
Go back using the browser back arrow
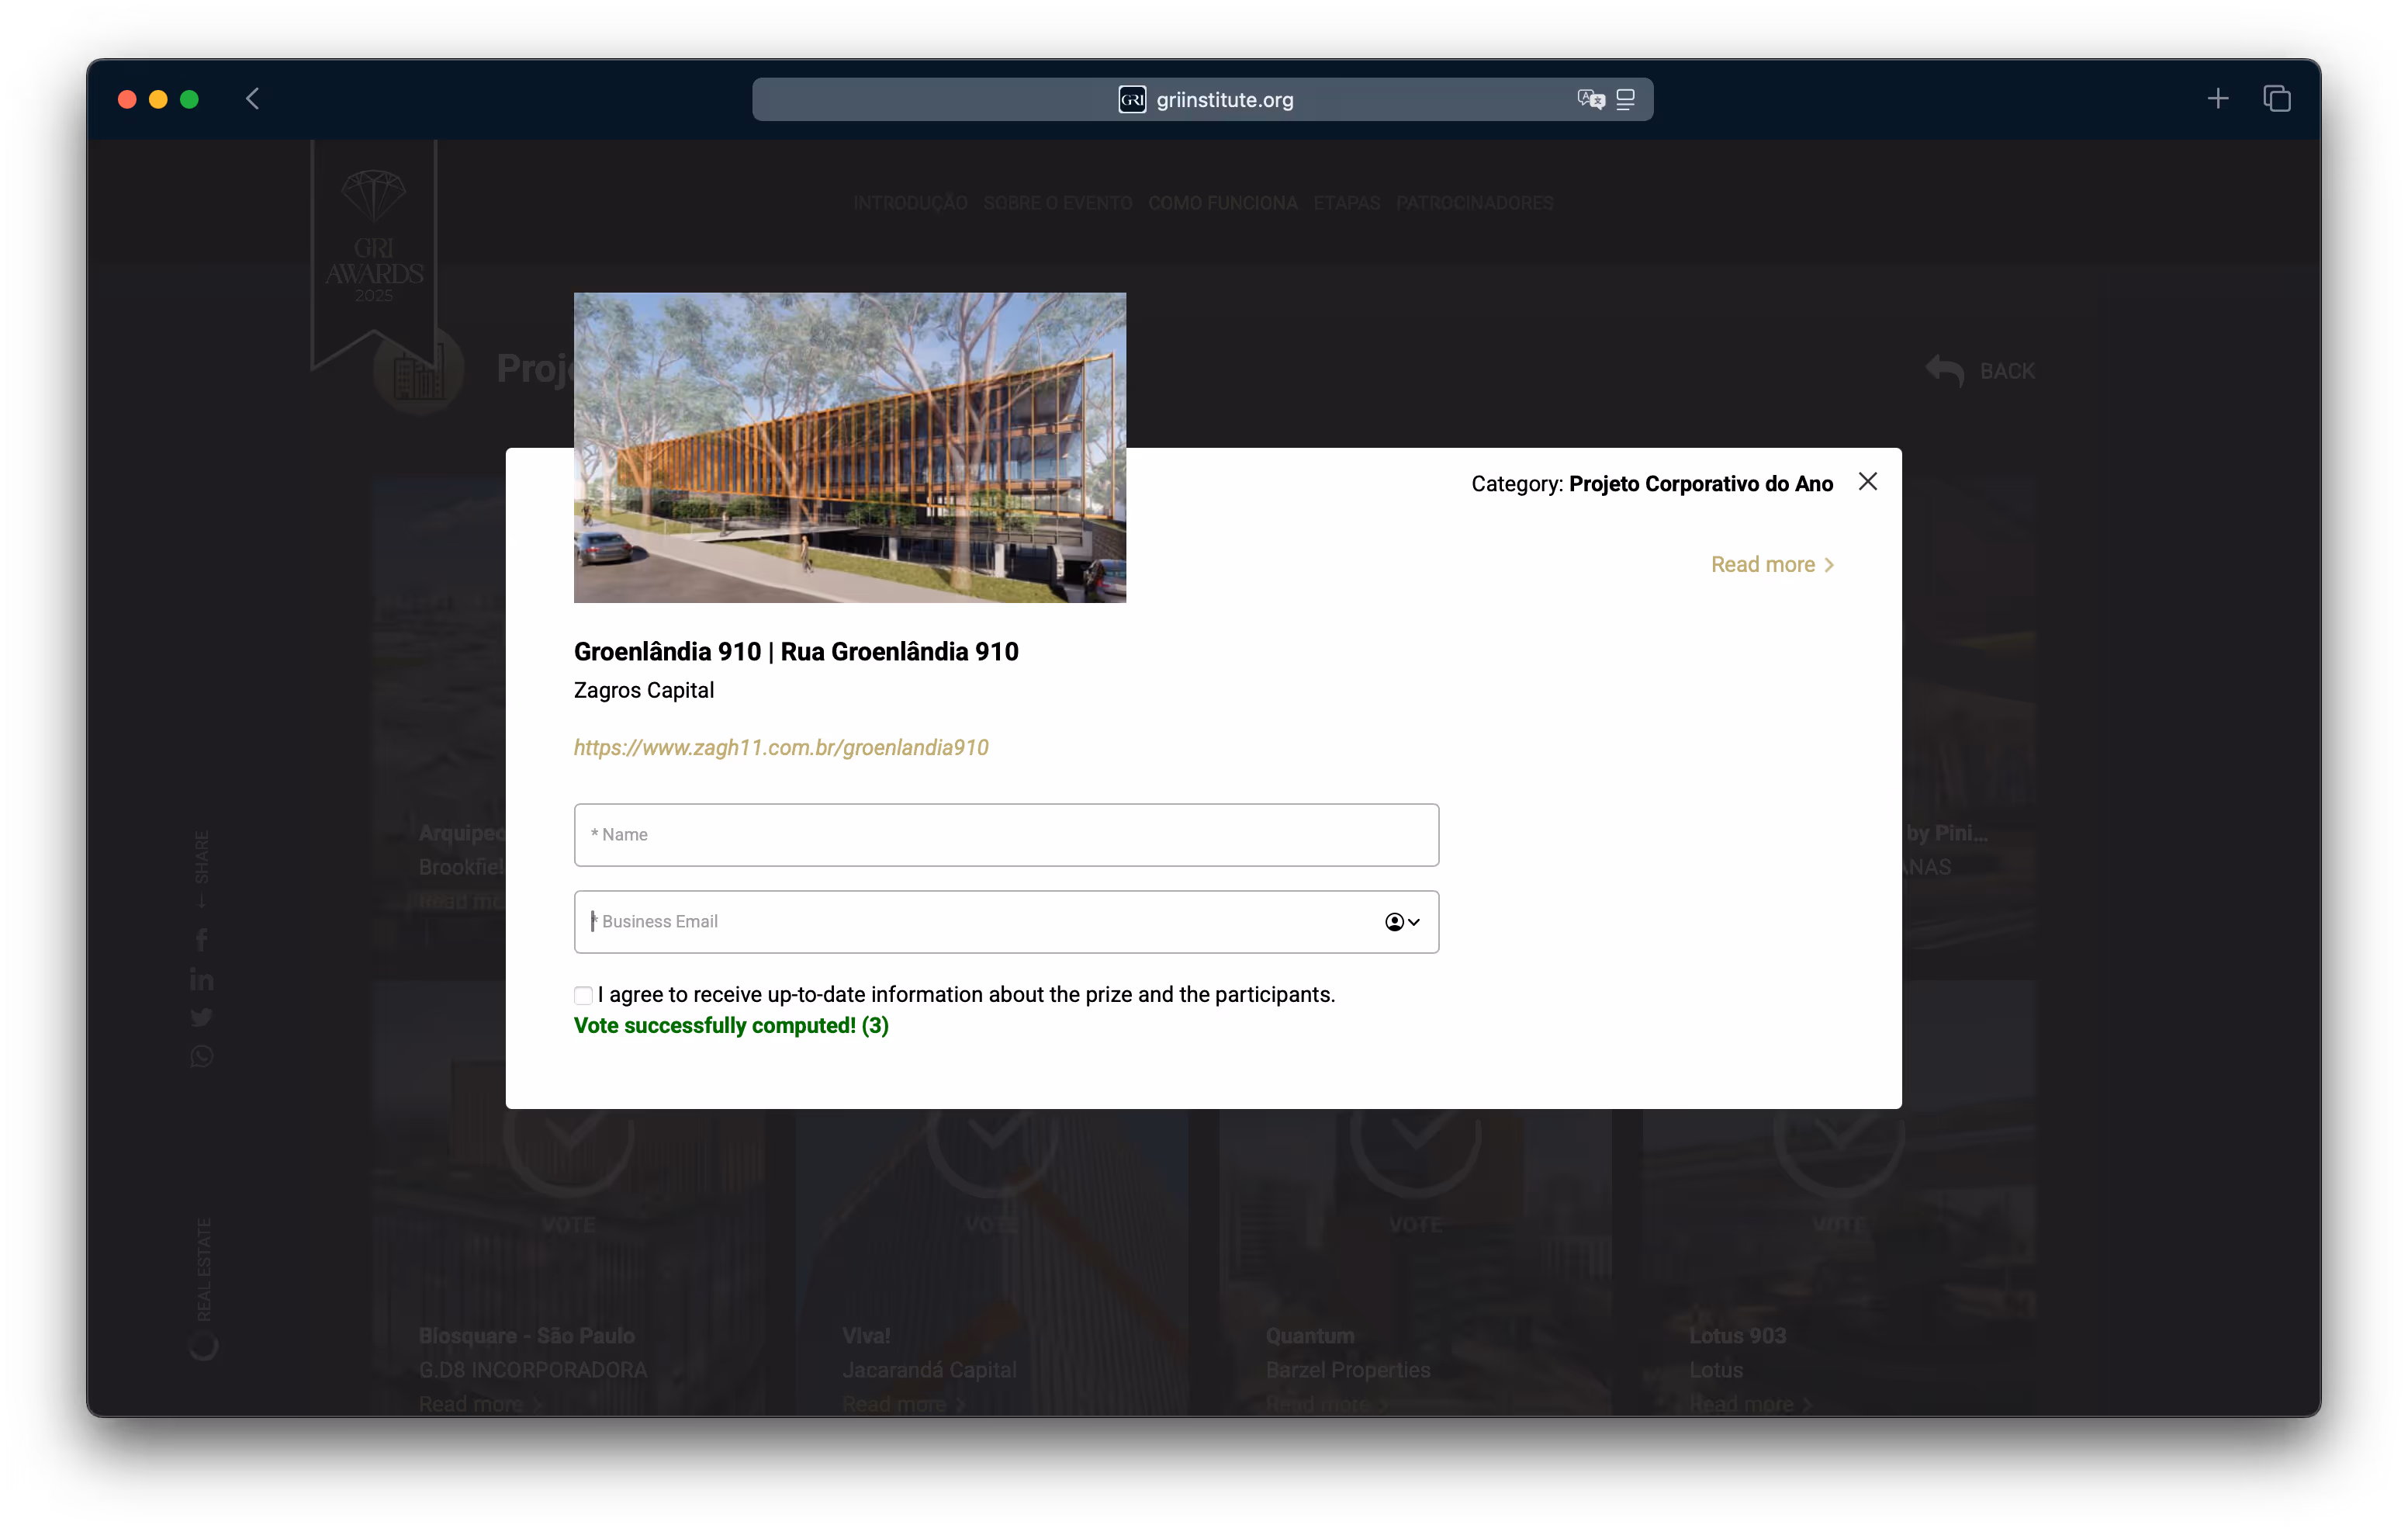click(x=252, y=99)
